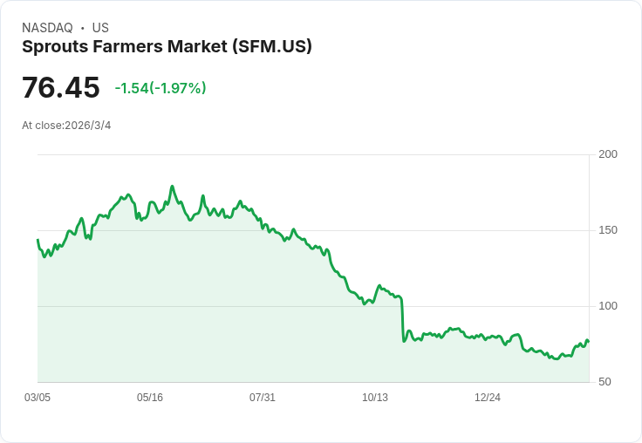This screenshot has height=443, width=642.
Task: Select the 100 y-axis label
Action: 608,306
